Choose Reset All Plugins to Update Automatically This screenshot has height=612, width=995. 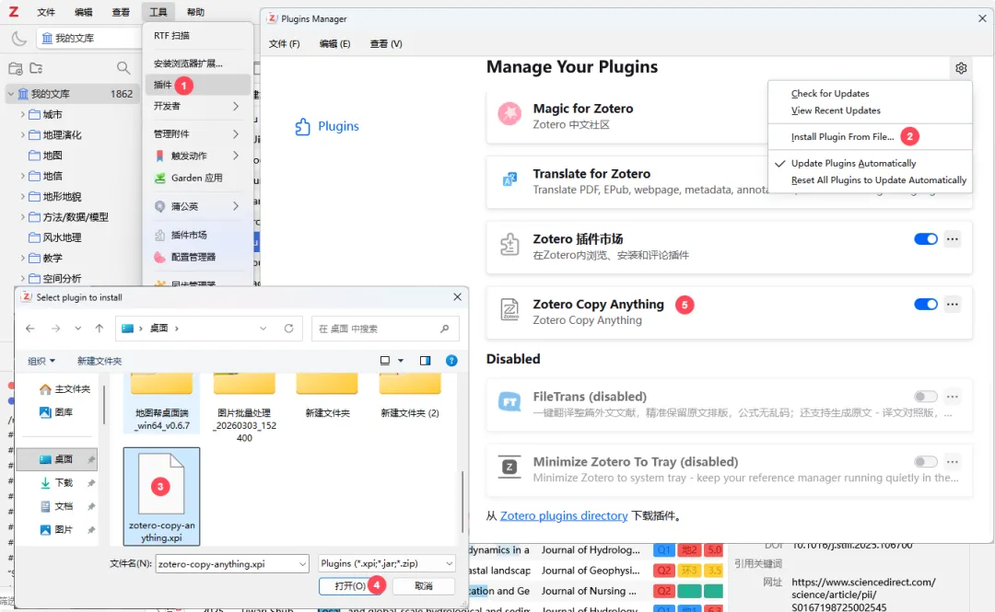(x=878, y=180)
